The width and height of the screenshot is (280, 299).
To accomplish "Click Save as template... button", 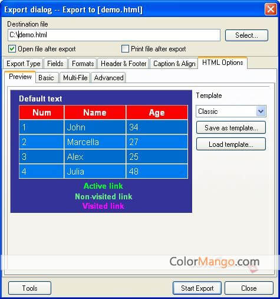I will 231,128.
